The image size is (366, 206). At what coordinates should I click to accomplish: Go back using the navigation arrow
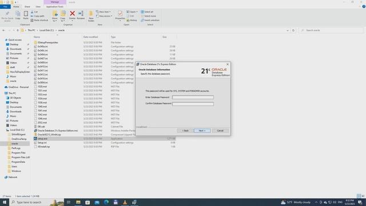tap(3, 30)
